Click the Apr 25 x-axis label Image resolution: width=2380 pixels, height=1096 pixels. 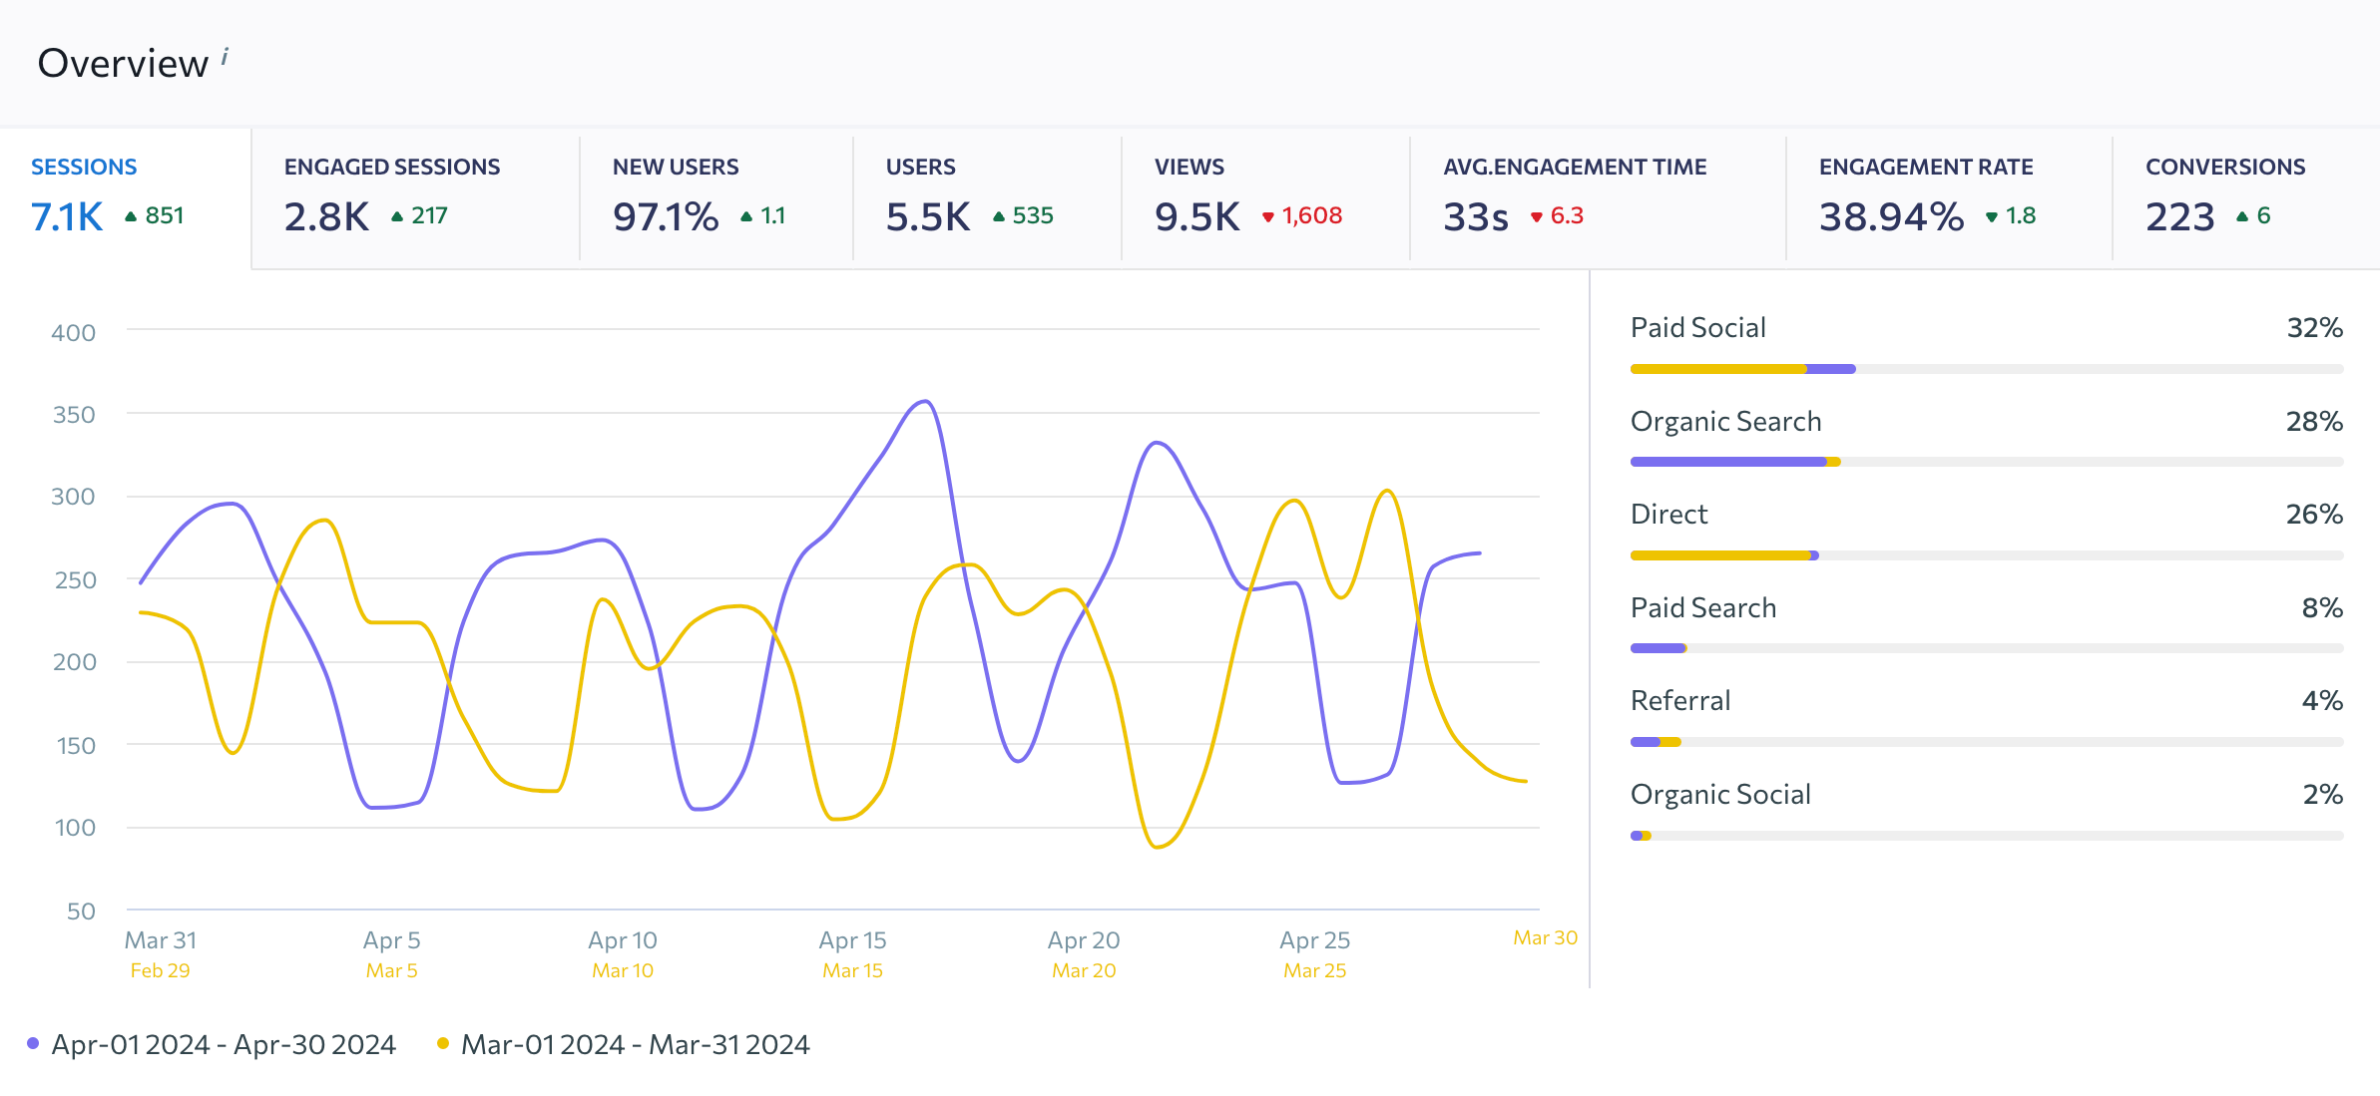click(x=1314, y=940)
